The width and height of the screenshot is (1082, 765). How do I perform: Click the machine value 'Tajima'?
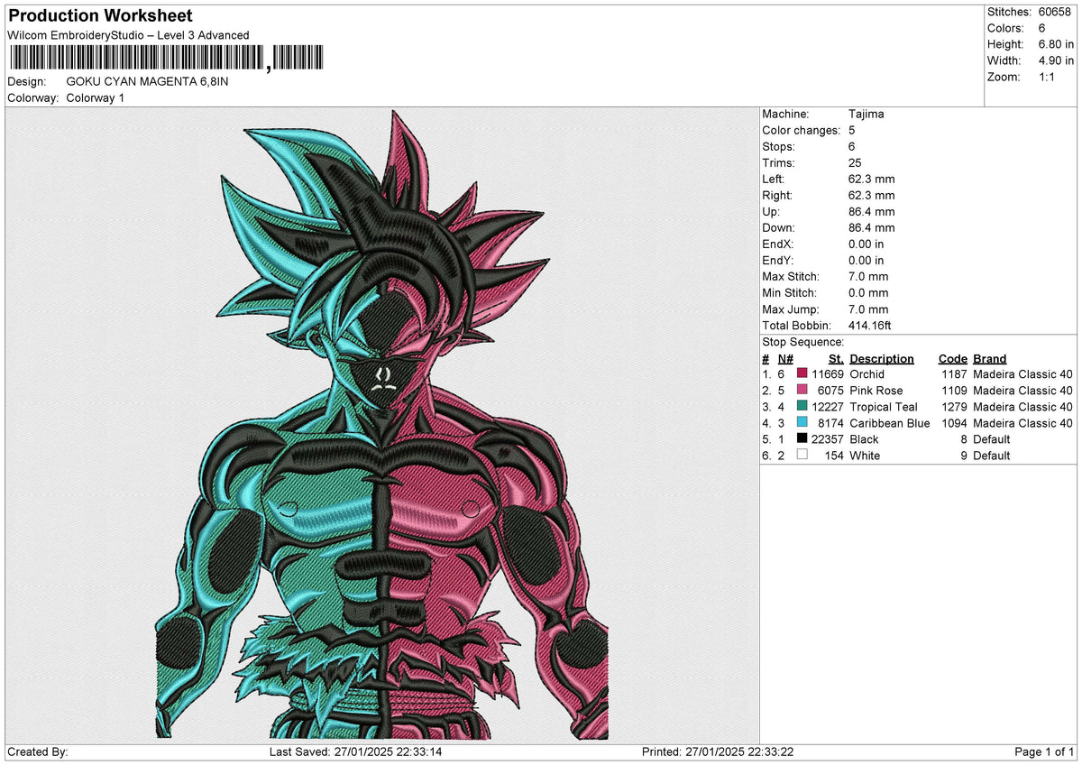[867, 114]
